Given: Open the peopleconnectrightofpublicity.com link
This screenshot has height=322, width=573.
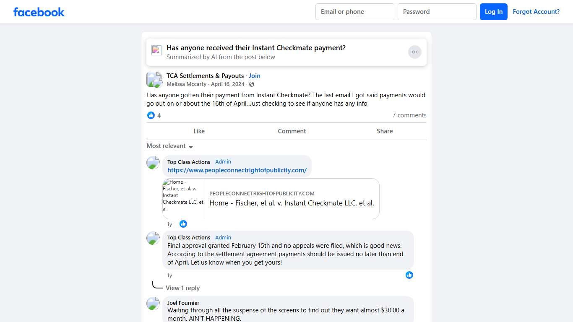Looking at the screenshot, I should (237, 170).
